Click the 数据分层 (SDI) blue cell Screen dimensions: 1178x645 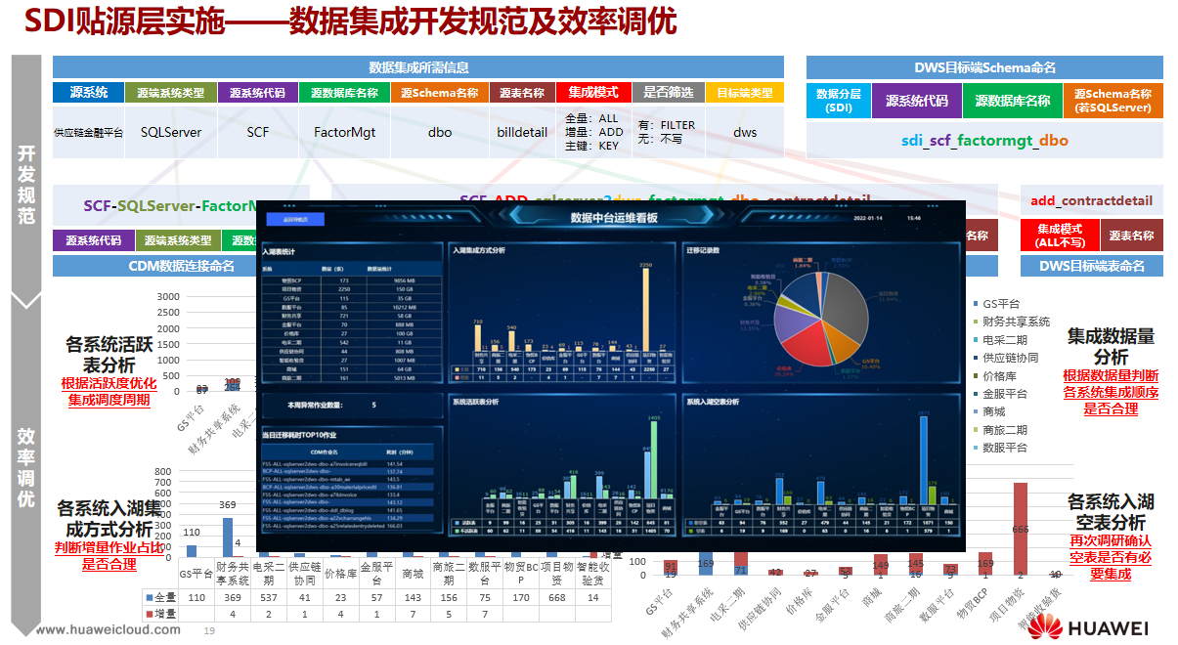pyautogui.click(x=838, y=101)
